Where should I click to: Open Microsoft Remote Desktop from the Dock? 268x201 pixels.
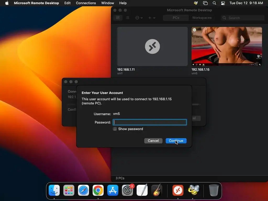178,190
